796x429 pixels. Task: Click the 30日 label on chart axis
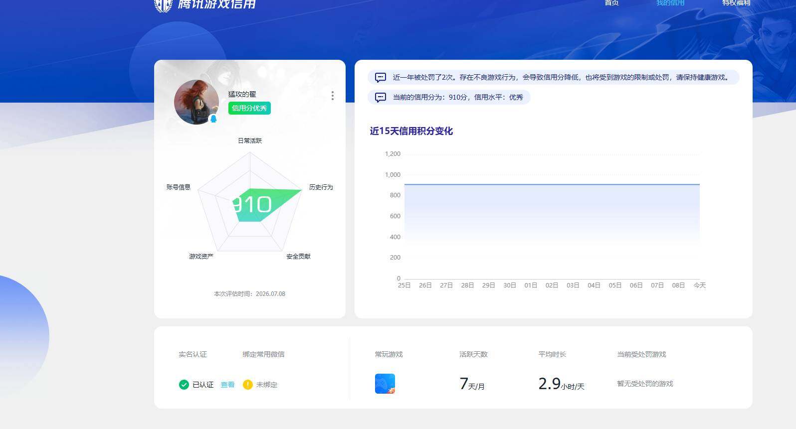coord(510,286)
